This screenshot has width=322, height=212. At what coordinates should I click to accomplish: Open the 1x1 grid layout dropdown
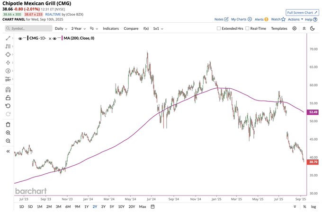click(158, 28)
